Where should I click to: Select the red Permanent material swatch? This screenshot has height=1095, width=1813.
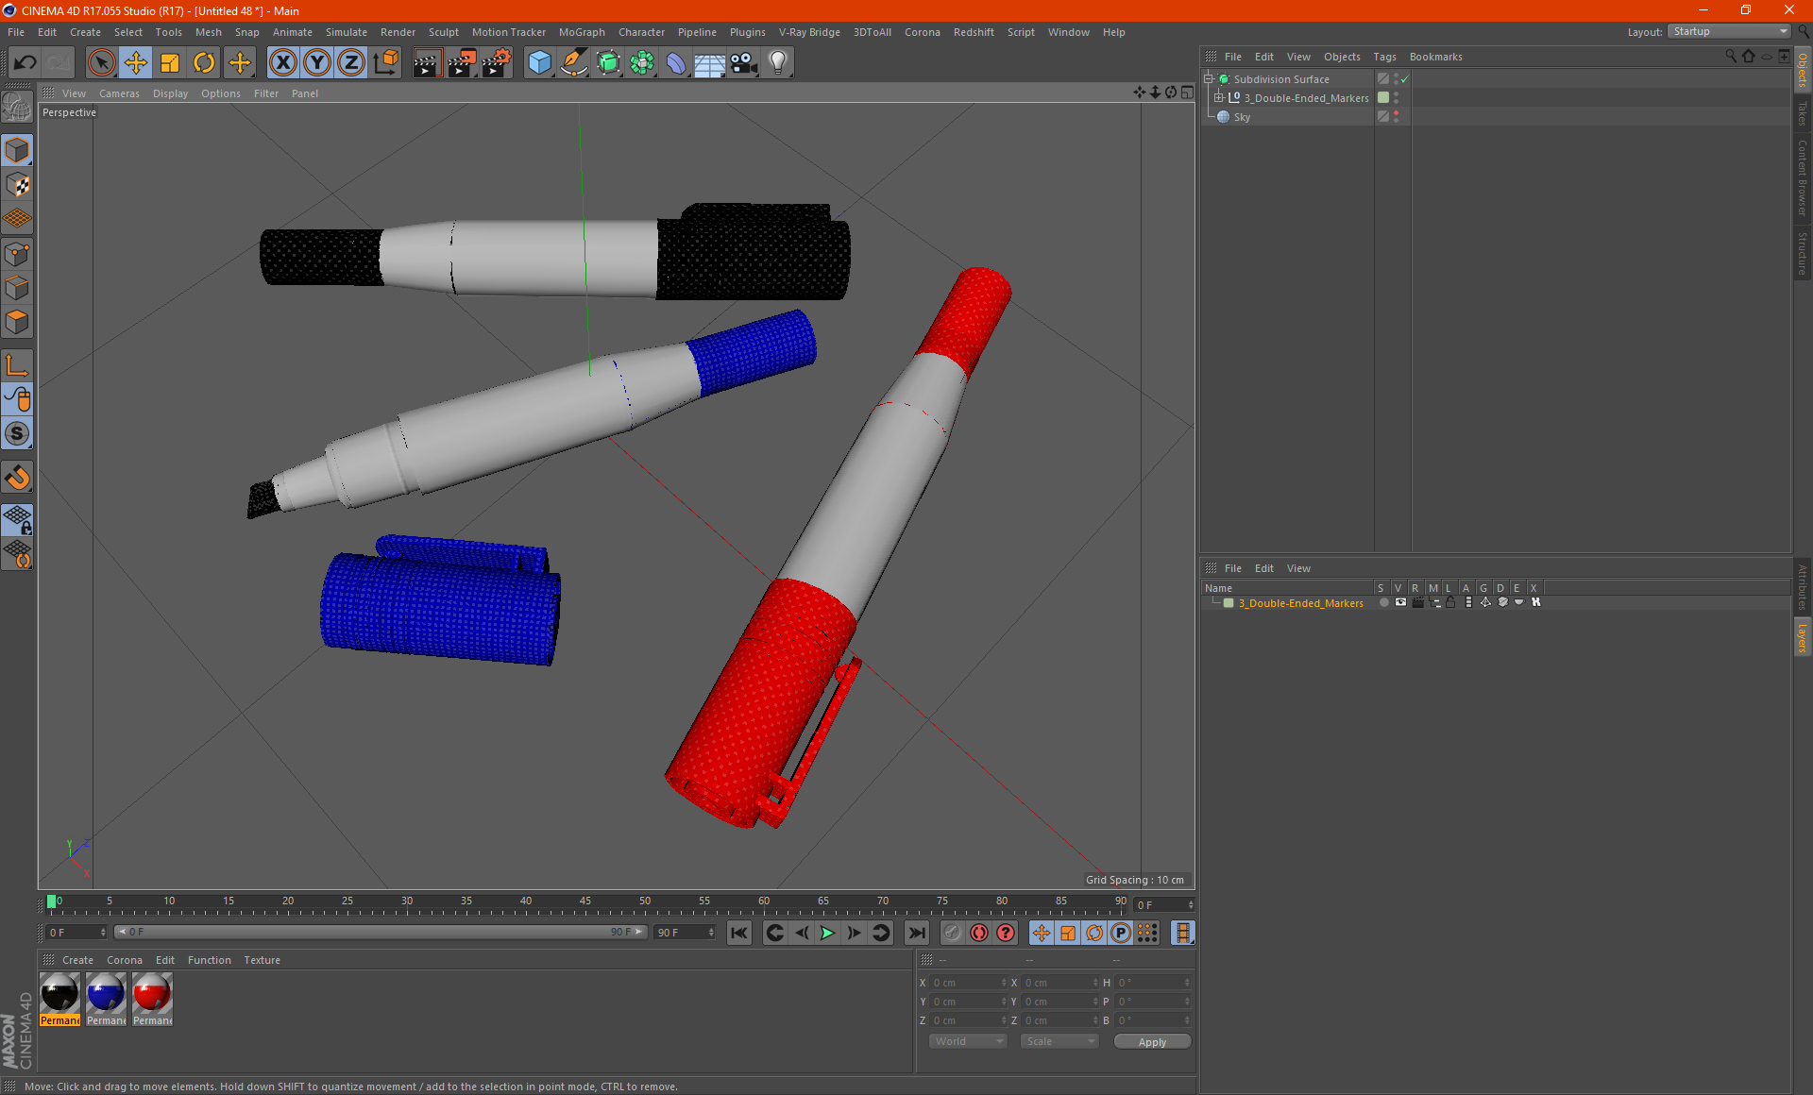coord(152,999)
